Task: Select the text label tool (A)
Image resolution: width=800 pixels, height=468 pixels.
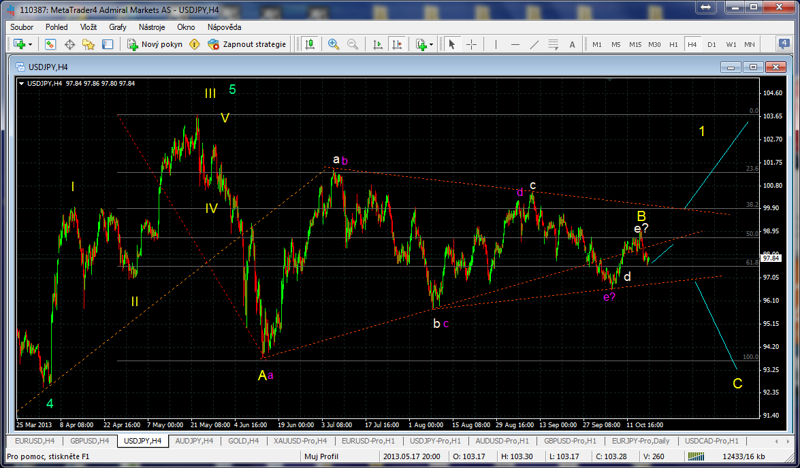Action: 572,44
